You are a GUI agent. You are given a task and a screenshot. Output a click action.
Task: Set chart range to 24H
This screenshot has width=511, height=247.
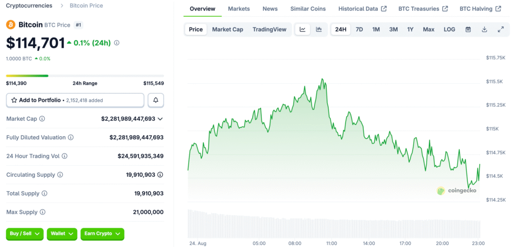coord(340,29)
